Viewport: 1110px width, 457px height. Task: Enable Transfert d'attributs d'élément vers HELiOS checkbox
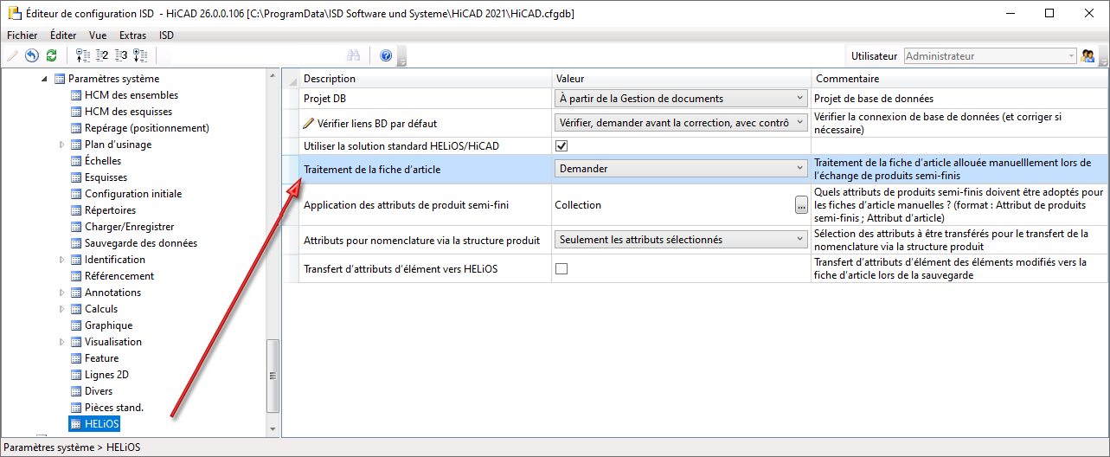tap(561, 268)
